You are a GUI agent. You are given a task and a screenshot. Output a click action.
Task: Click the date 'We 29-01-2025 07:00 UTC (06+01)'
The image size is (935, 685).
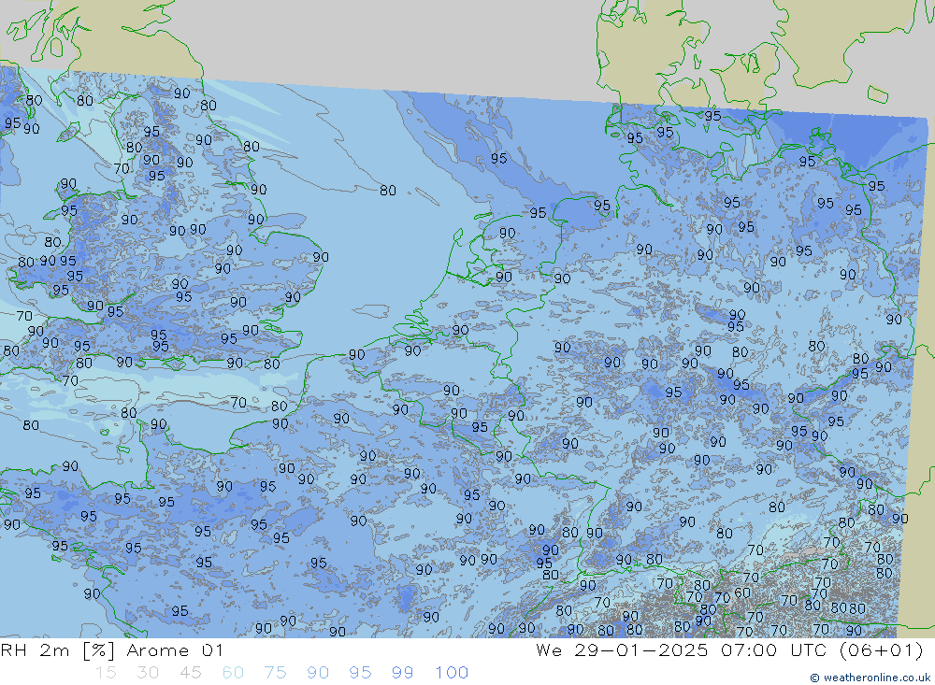point(729,650)
